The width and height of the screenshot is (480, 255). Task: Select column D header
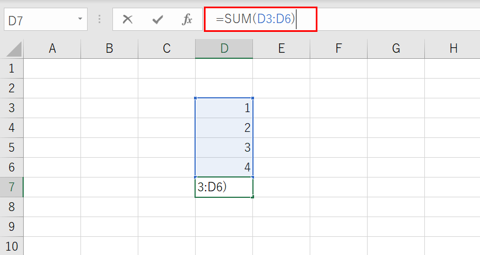pos(224,48)
